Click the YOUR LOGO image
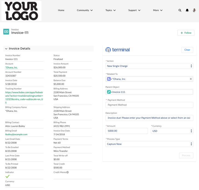The image size is (199, 190). 21,11
